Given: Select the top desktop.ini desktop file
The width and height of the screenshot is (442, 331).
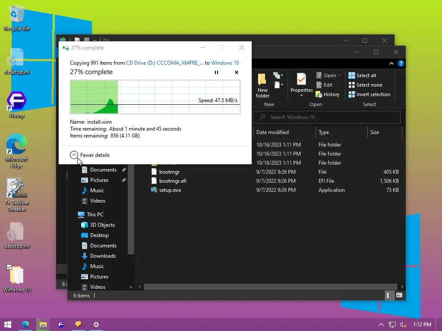Looking at the screenshot, I should [x=17, y=61].
